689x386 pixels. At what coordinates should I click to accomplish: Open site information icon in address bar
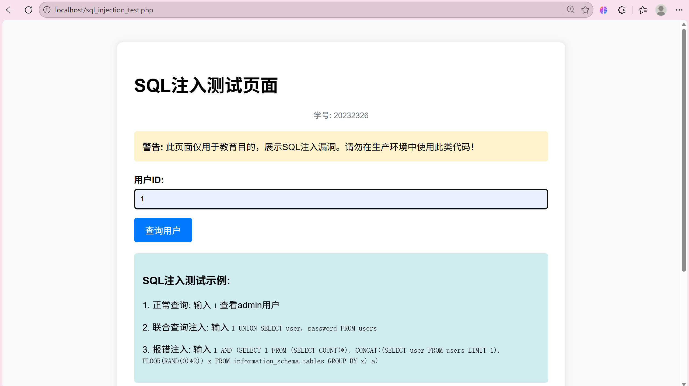click(x=47, y=10)
